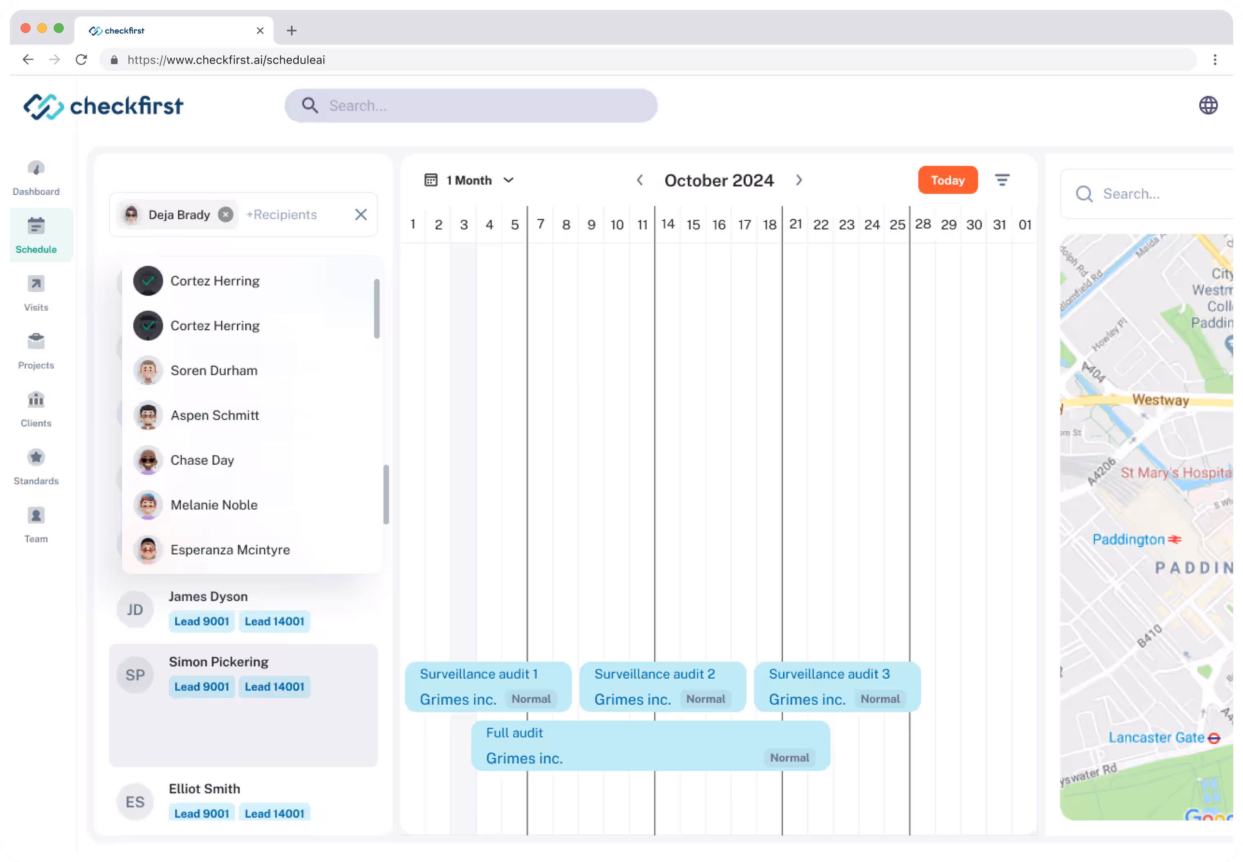Viewport: 1243px width, 862px height.
Task: Focus the map Search field
Action: [1146, 194]
